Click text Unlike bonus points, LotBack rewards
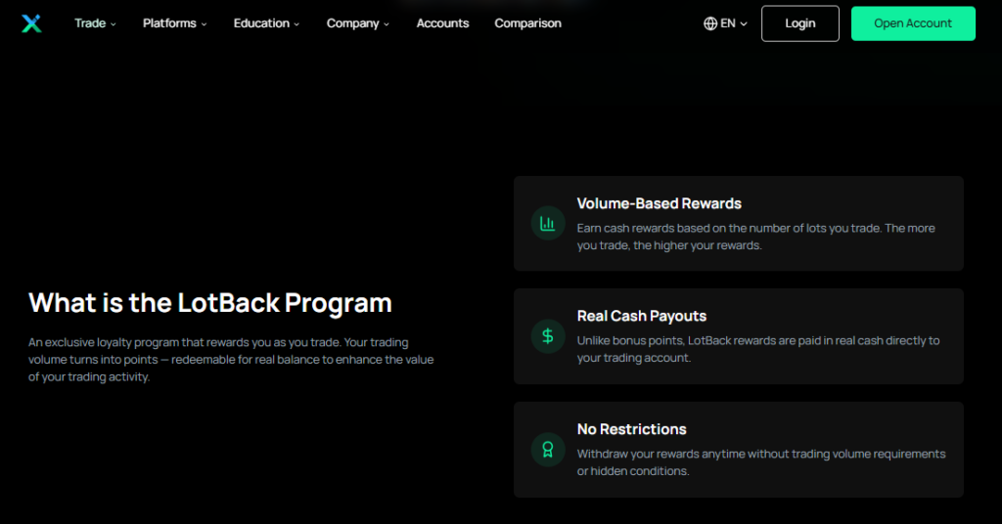 pyautogui.click(x=758, y=349)
